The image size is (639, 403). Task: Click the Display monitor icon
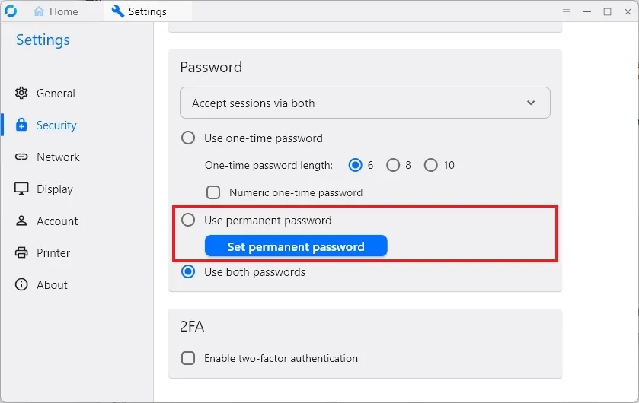click(x=21, y=189)
